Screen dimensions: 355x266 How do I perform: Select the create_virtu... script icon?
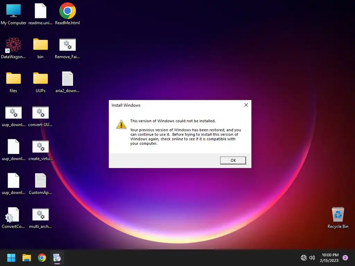pos(40,150)
